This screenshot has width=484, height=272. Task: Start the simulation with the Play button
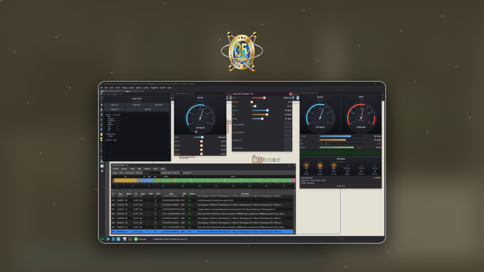pyautogui.click(x=103, y=239)
